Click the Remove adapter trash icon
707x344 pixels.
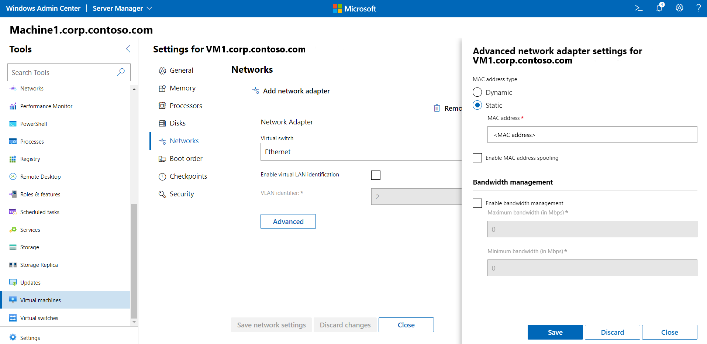437,108
